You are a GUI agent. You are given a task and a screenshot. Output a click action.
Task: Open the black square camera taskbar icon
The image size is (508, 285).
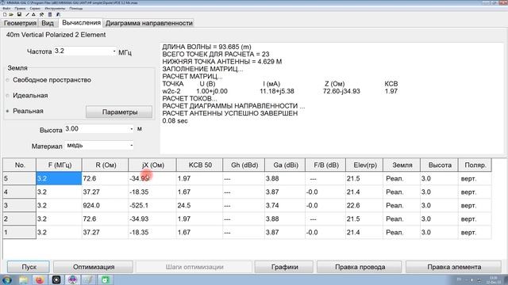point(56,279)
